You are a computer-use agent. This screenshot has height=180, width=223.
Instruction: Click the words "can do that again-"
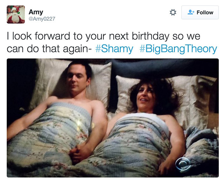click(49, 49)
